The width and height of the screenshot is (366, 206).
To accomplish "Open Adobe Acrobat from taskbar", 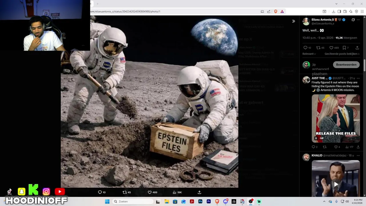I will click(x=192, y=201).
